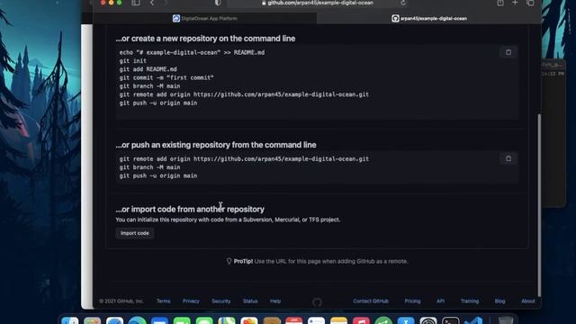Show the tab overview icon
This screenshot has height=324, width=576.
(x=530, y=3)
